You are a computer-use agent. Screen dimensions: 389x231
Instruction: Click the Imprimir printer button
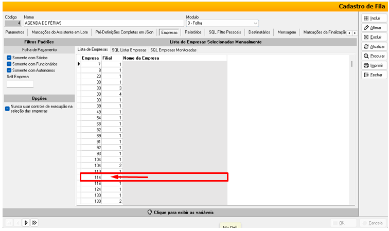point(374,65)
